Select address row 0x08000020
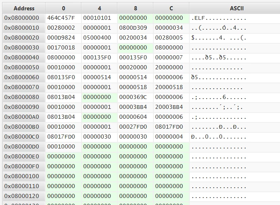The width and height of the screenshot is (280, 205). click(x=22, y=38)
